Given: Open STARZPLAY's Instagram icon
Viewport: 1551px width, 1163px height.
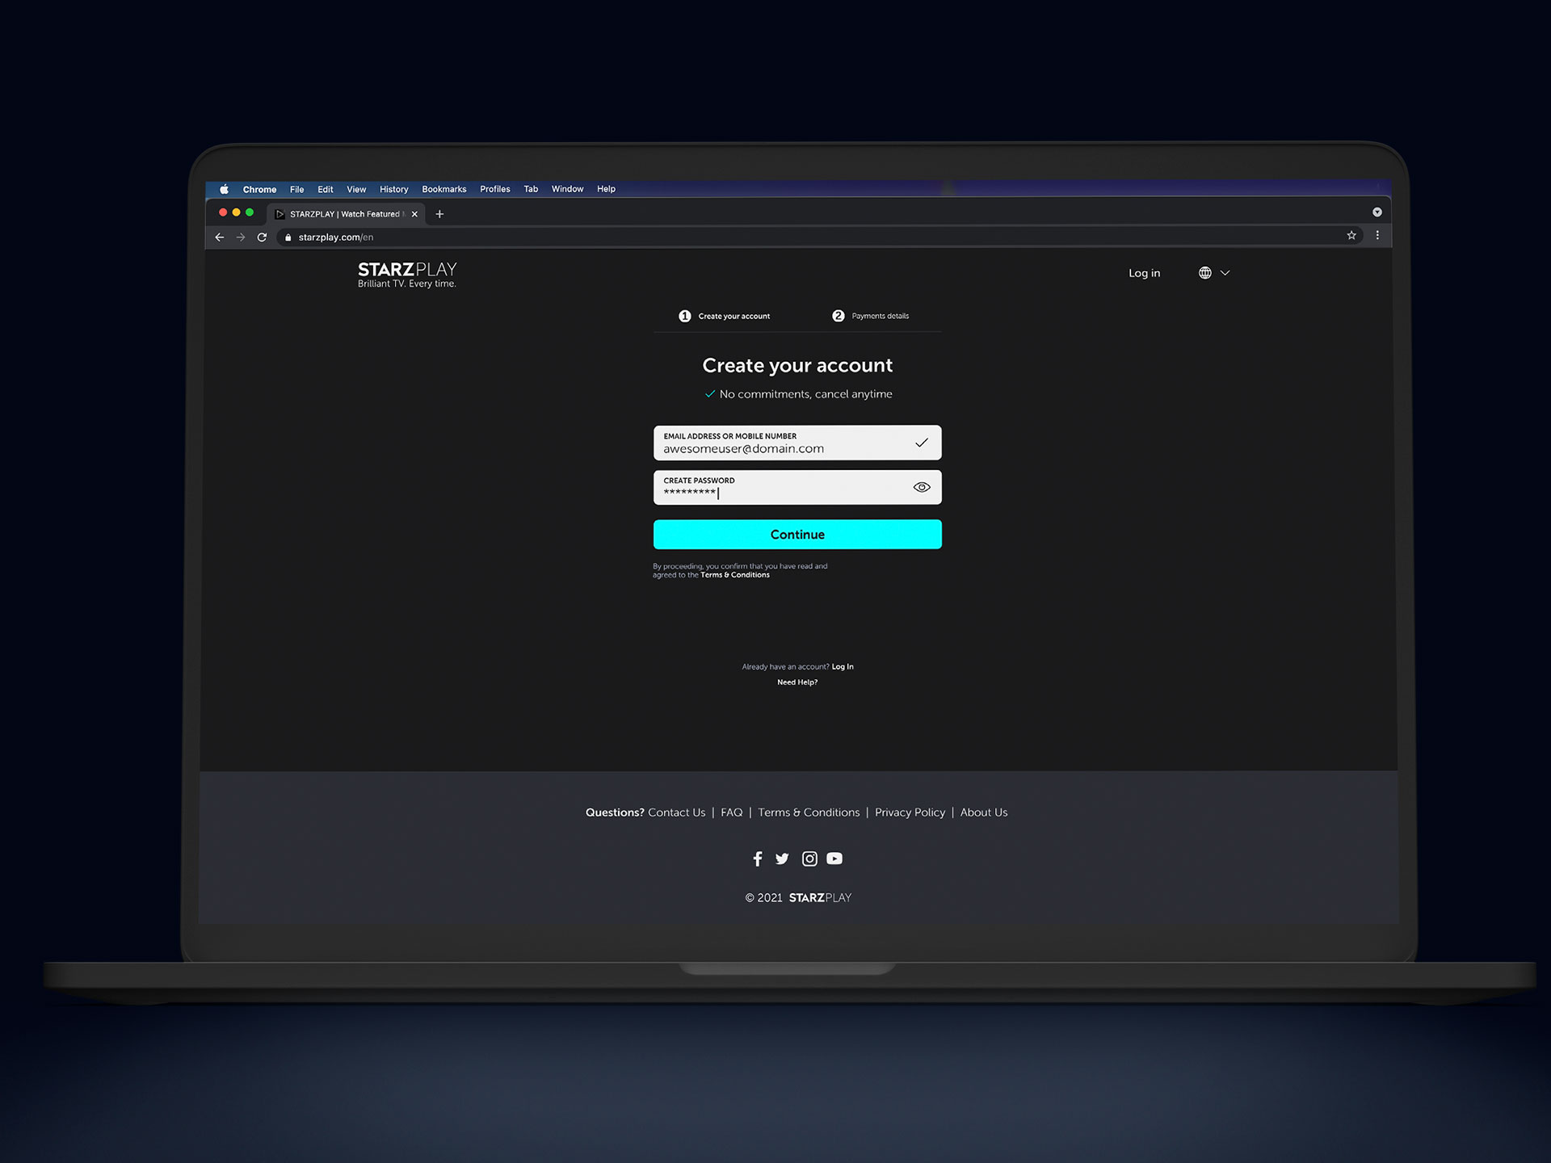Looking at the screenshot, I should coord(809,859).
